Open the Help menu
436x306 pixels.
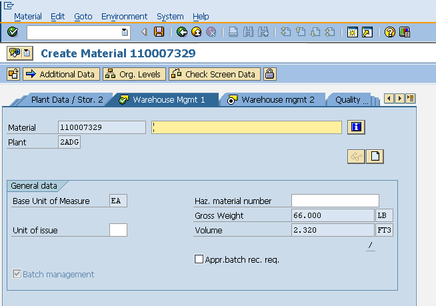201,17
